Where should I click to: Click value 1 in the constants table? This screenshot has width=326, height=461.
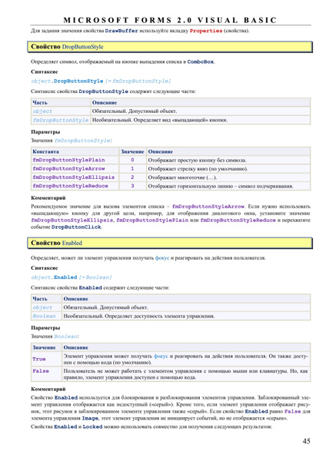click(x=132, y=169)
